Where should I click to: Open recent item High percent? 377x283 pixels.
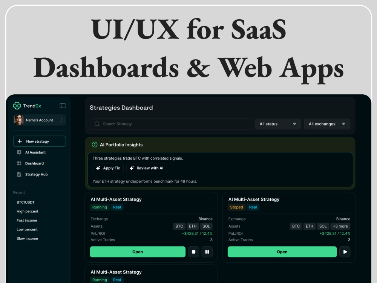pyautogui.click(x=28, y=211)
